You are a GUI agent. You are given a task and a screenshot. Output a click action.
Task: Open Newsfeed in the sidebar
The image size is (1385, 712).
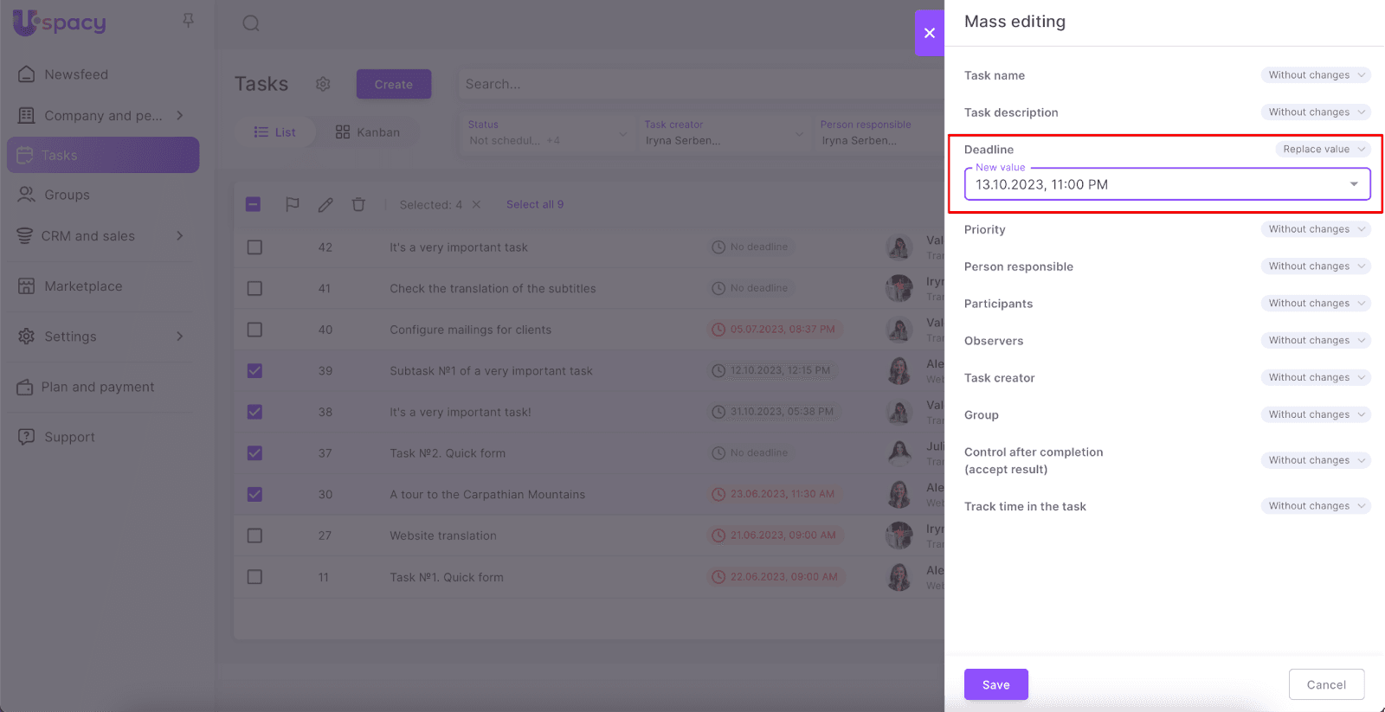pos(76,74)
